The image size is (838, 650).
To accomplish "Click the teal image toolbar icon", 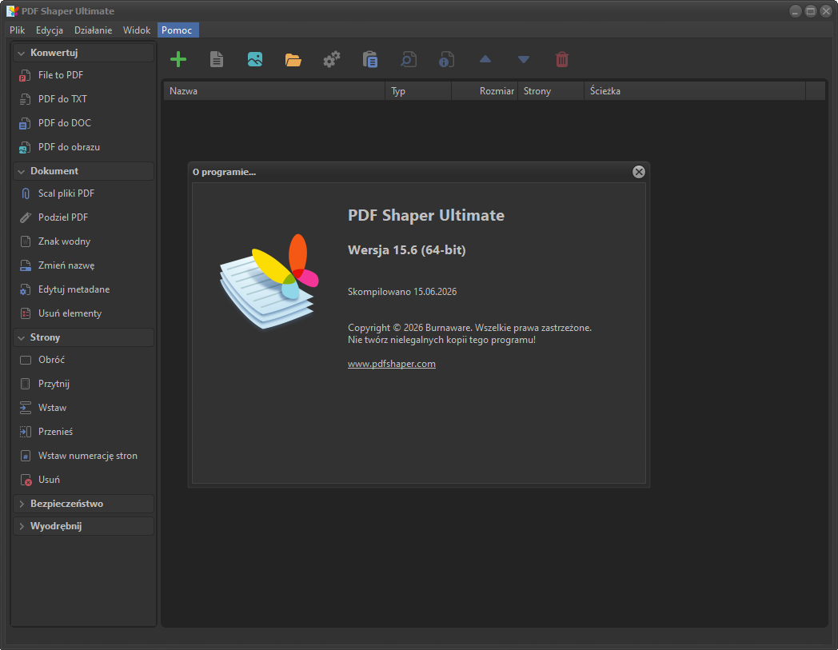I will pyautogui.click(x=255, y=59).
